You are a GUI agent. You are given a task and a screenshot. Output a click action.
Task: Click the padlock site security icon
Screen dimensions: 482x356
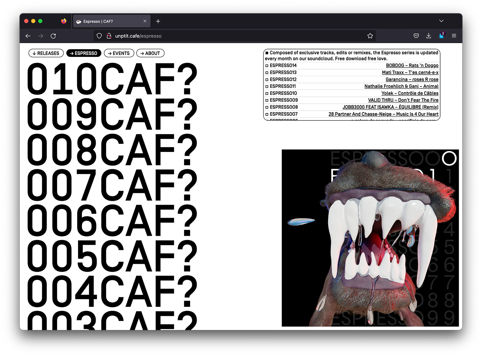click(x=109, y=36)
